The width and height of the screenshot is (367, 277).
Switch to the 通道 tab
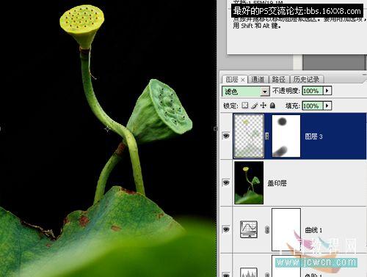point(258,79)
